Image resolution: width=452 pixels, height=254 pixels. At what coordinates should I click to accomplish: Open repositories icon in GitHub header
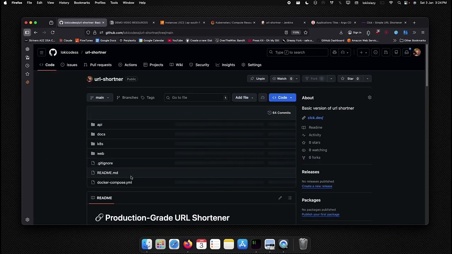pos(396,53)
